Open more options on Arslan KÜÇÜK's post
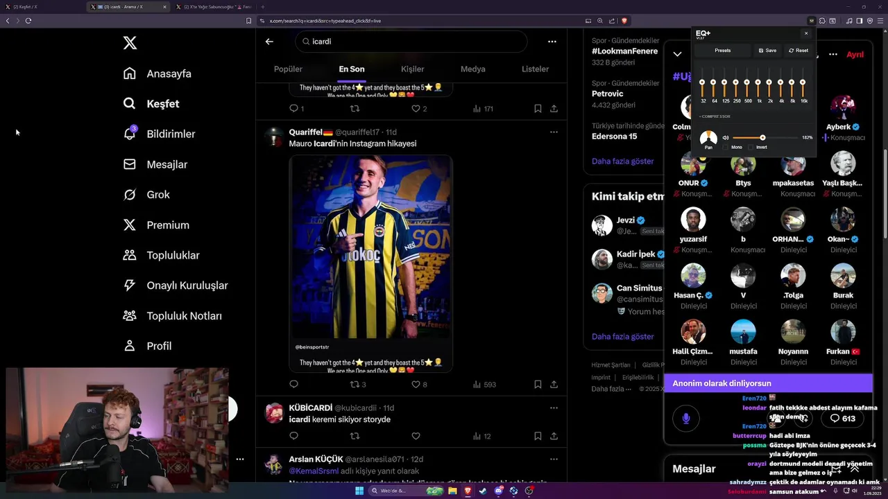The height and width of the screenshot is (499, 888). (554, 459)
